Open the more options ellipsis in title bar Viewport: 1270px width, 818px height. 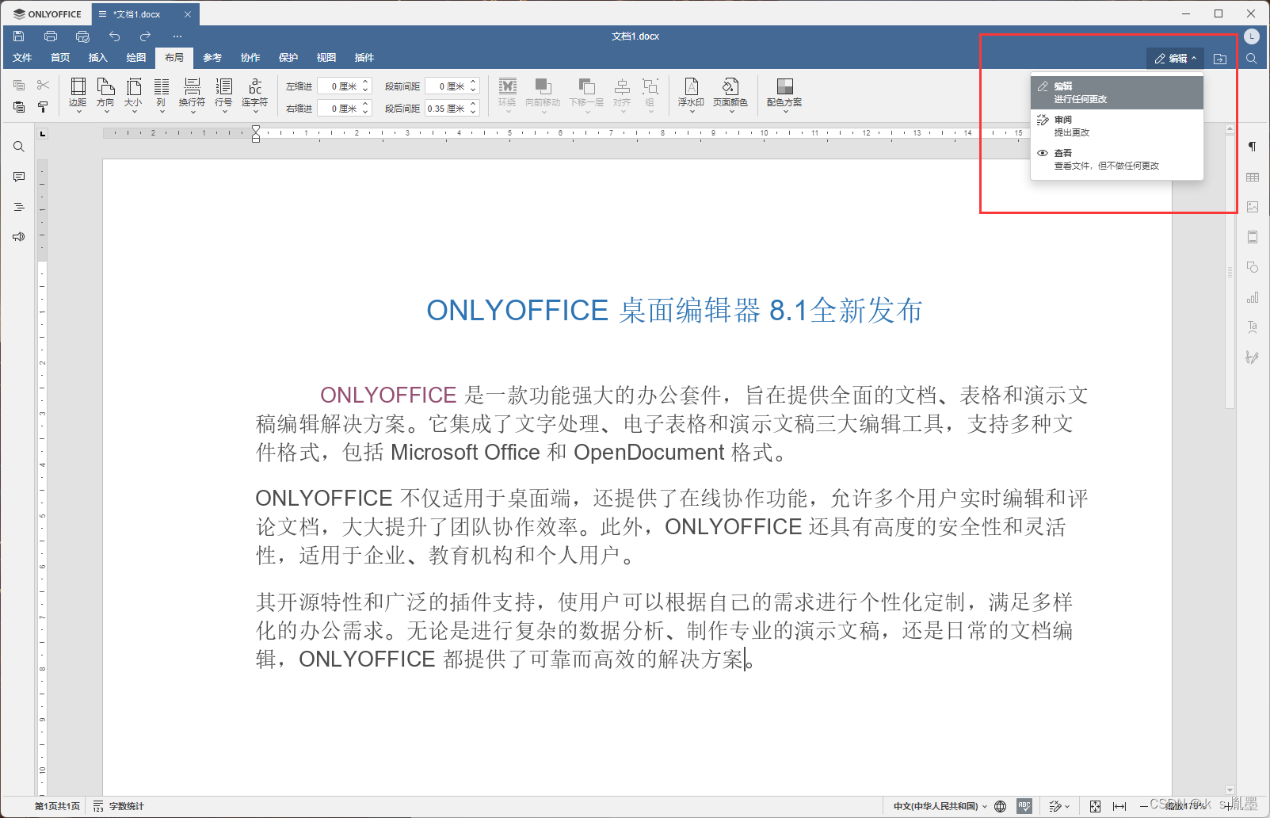tap(177, 36)
